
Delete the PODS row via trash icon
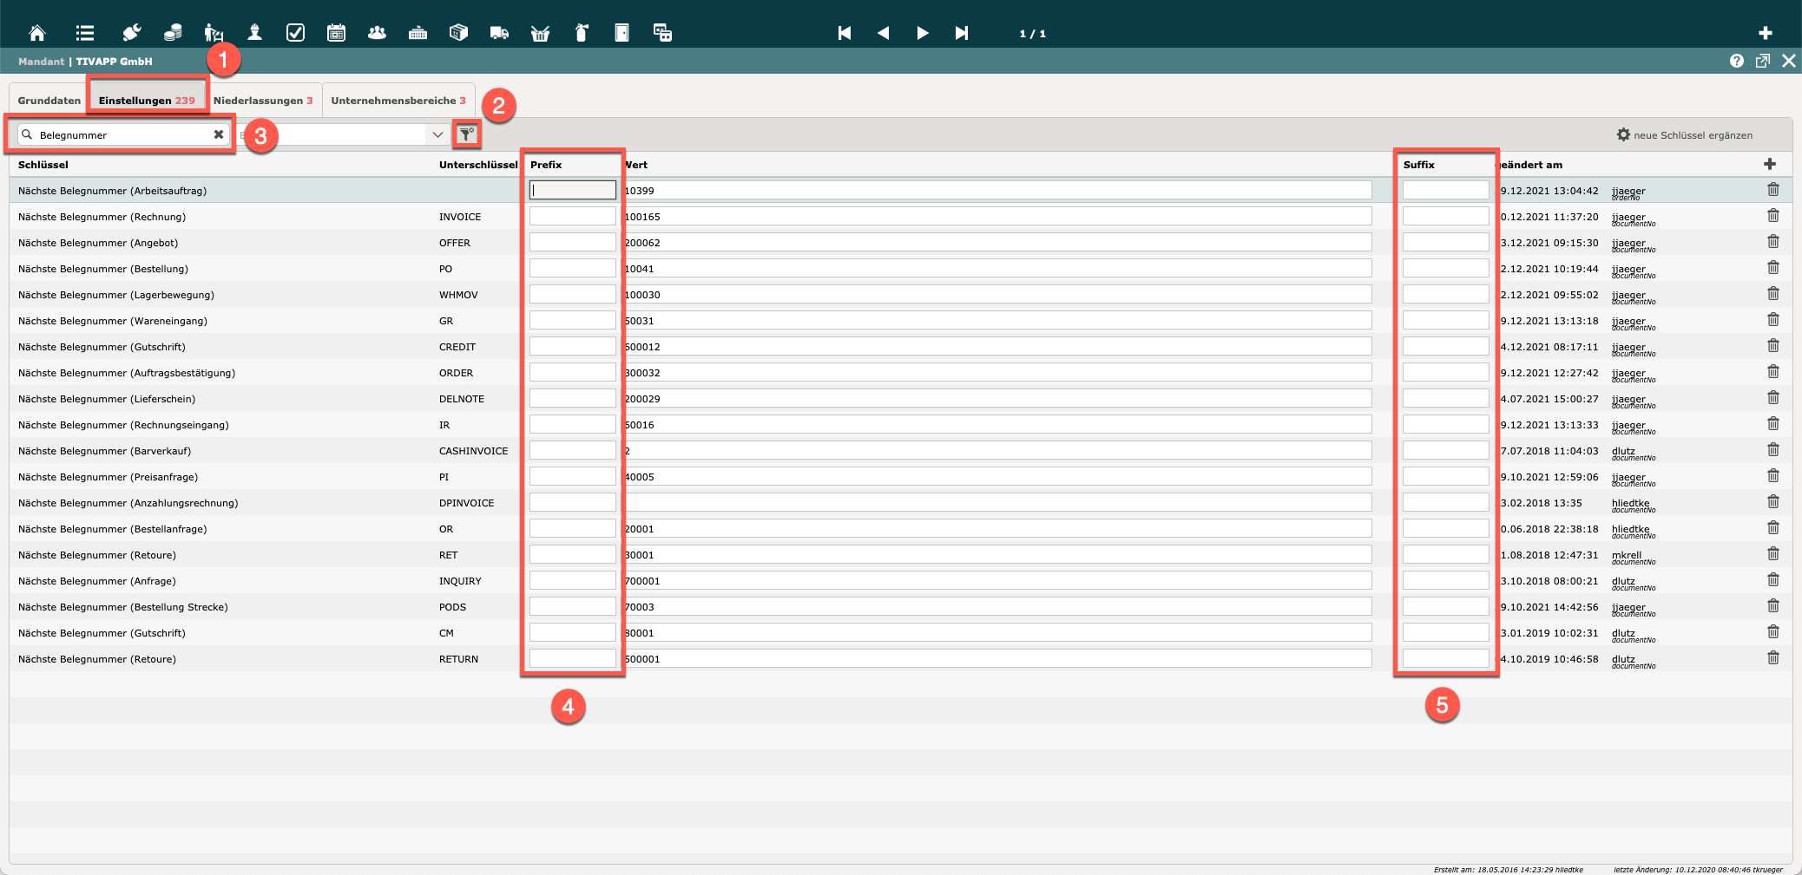1772,605
